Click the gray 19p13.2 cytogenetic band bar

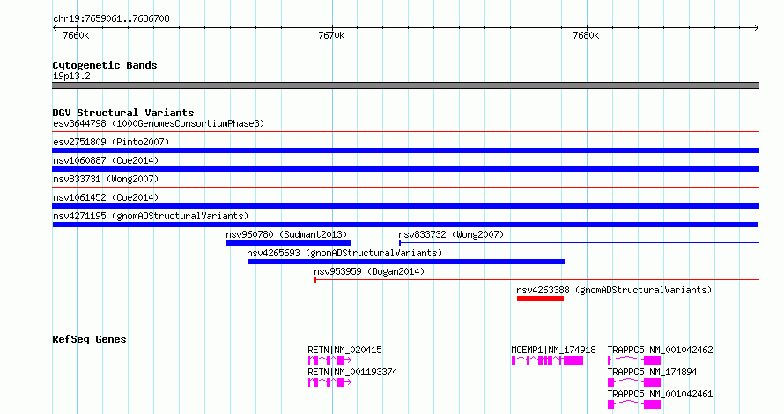coord(405,85)
